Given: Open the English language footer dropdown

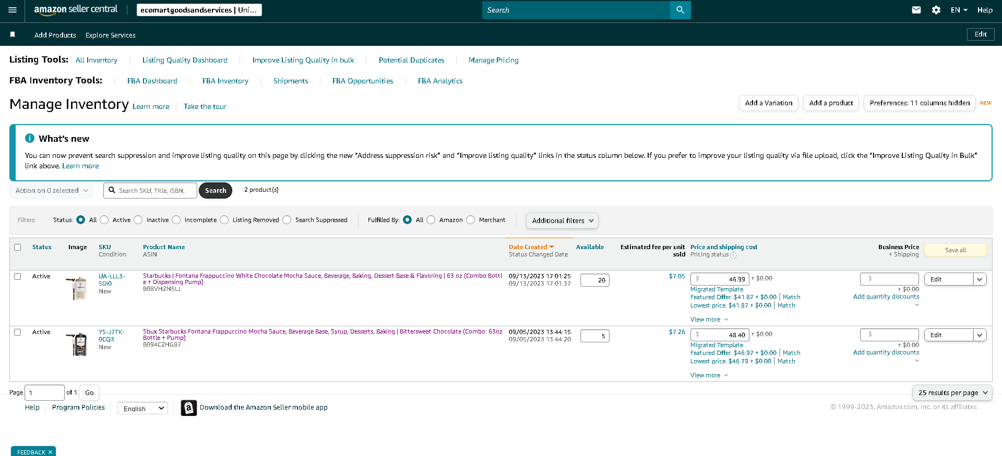Looking at the screenshot, I should click(142, 409).
